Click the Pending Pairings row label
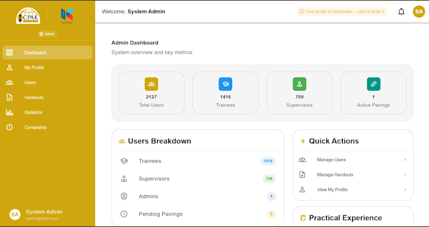The width and height of the screenshot is (429, 227). click(x=161, y=214)
